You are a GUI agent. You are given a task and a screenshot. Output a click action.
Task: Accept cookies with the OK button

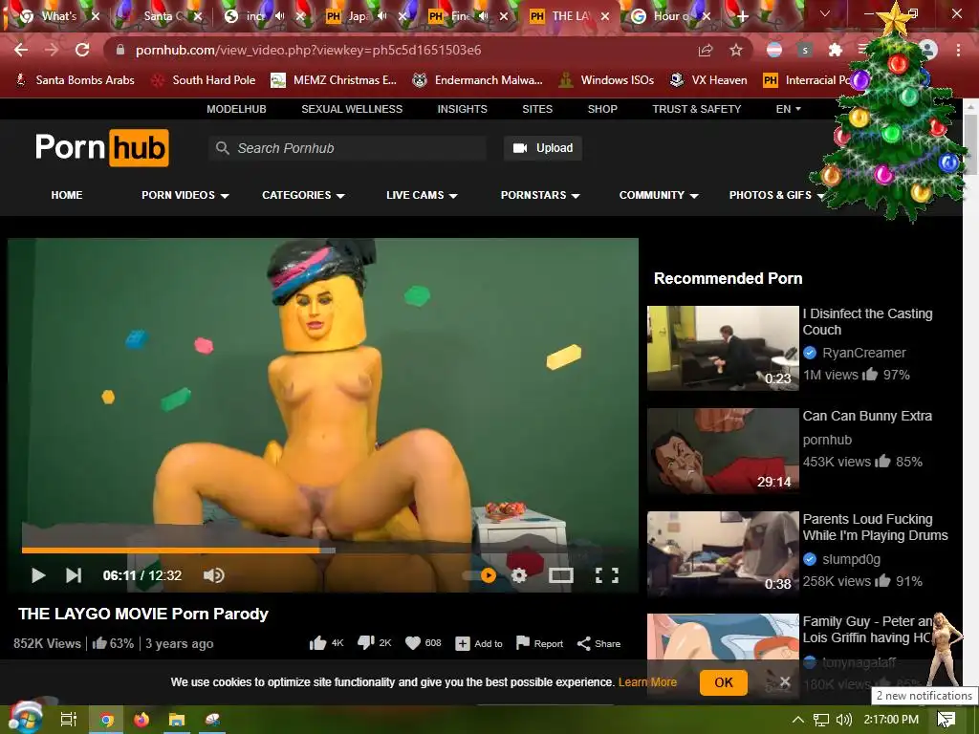coord(723,682)
